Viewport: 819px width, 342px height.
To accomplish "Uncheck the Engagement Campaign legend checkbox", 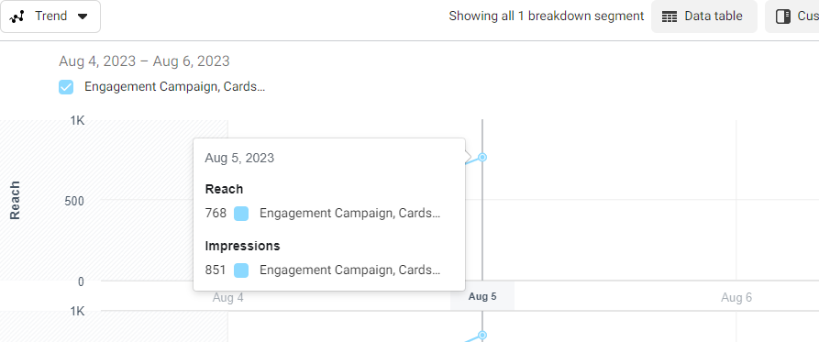I will coord(66,87).
